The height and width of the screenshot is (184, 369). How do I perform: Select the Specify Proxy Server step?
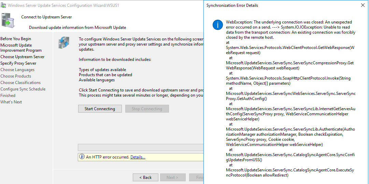[x=18, y=63]
